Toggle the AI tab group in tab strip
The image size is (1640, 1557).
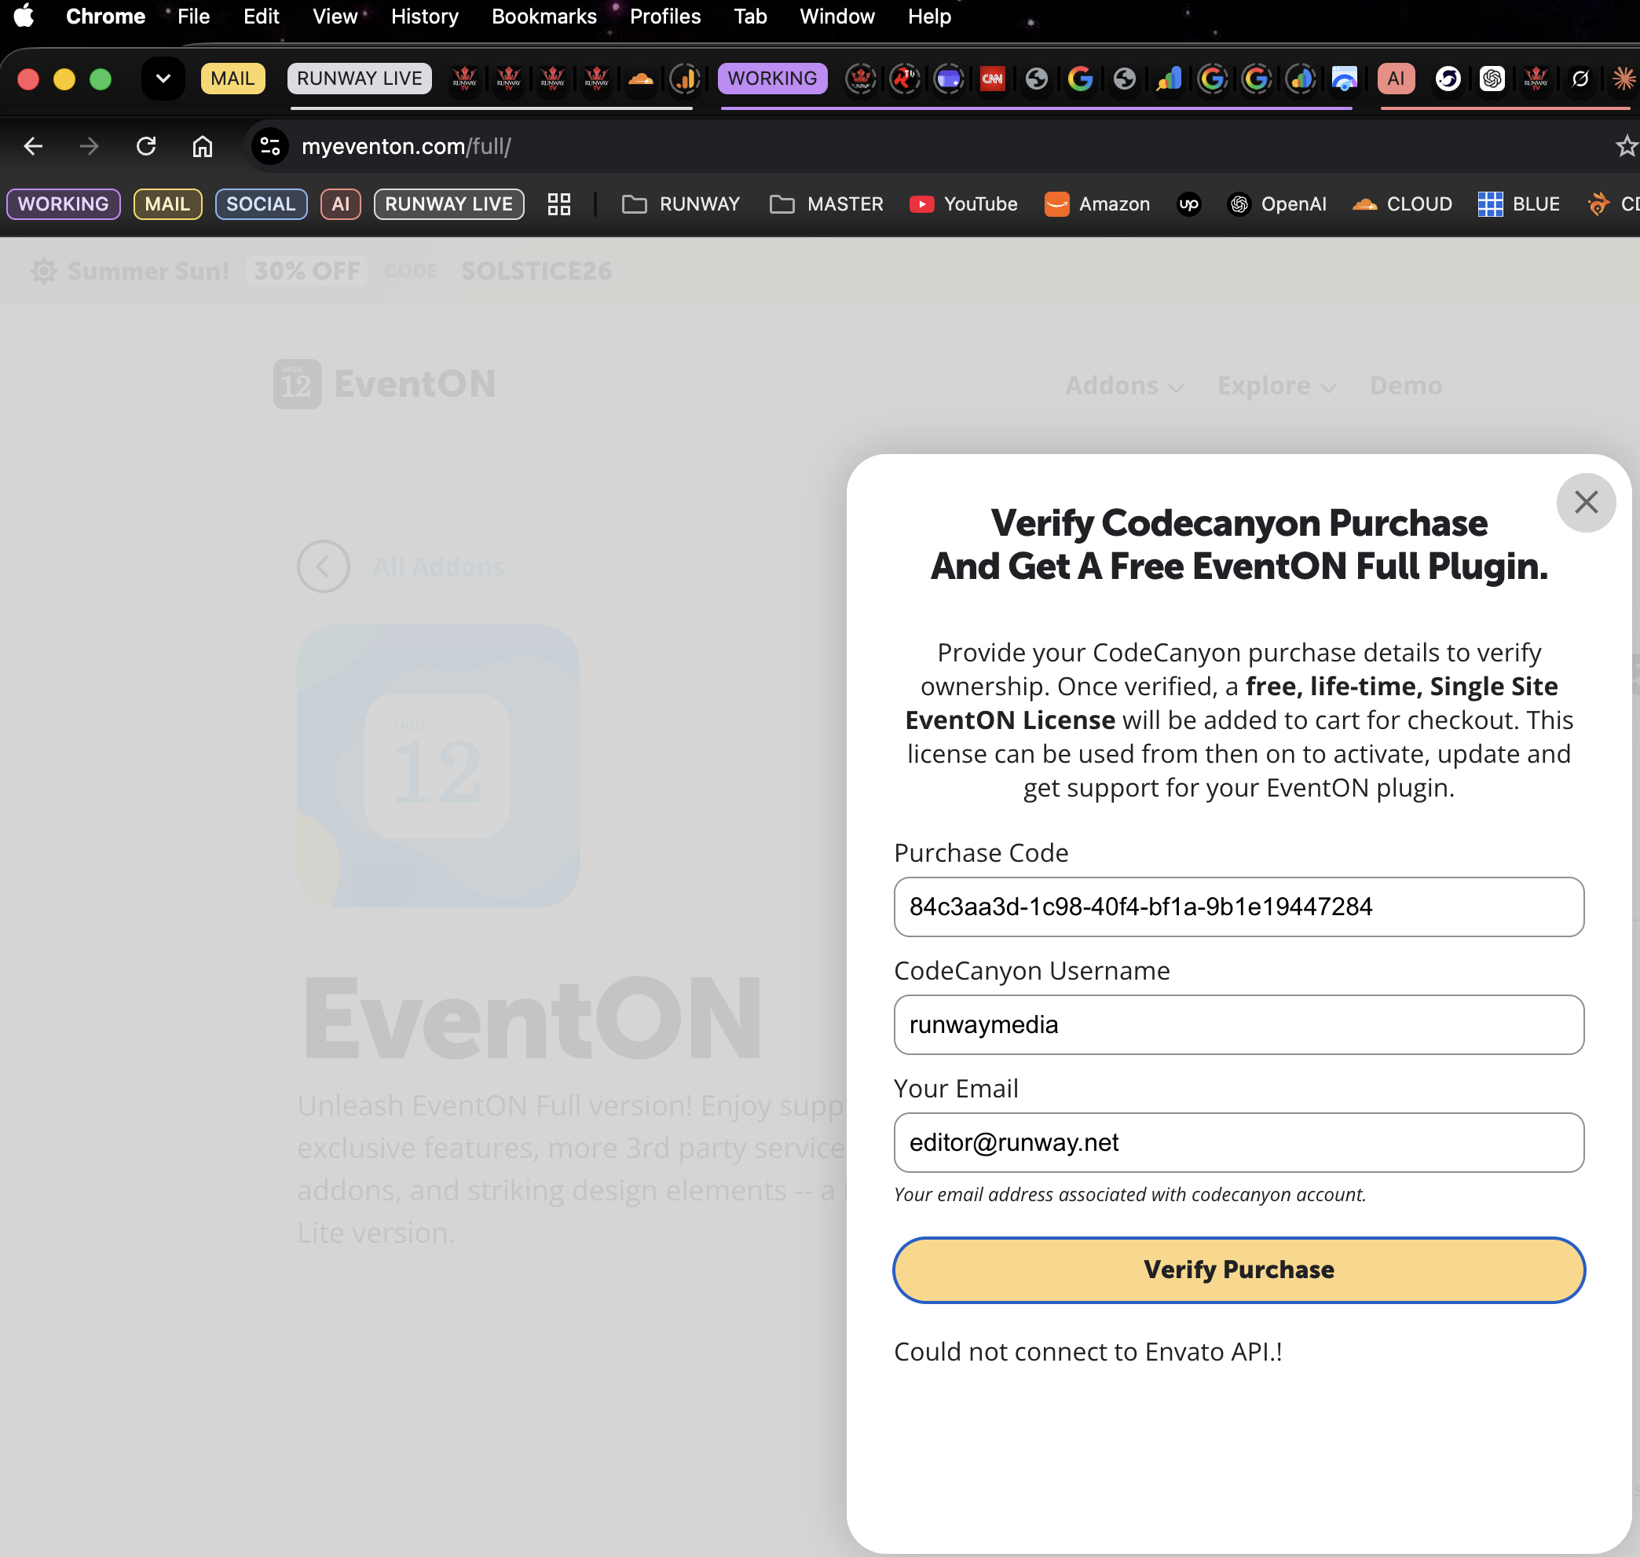coord(1396,79)
